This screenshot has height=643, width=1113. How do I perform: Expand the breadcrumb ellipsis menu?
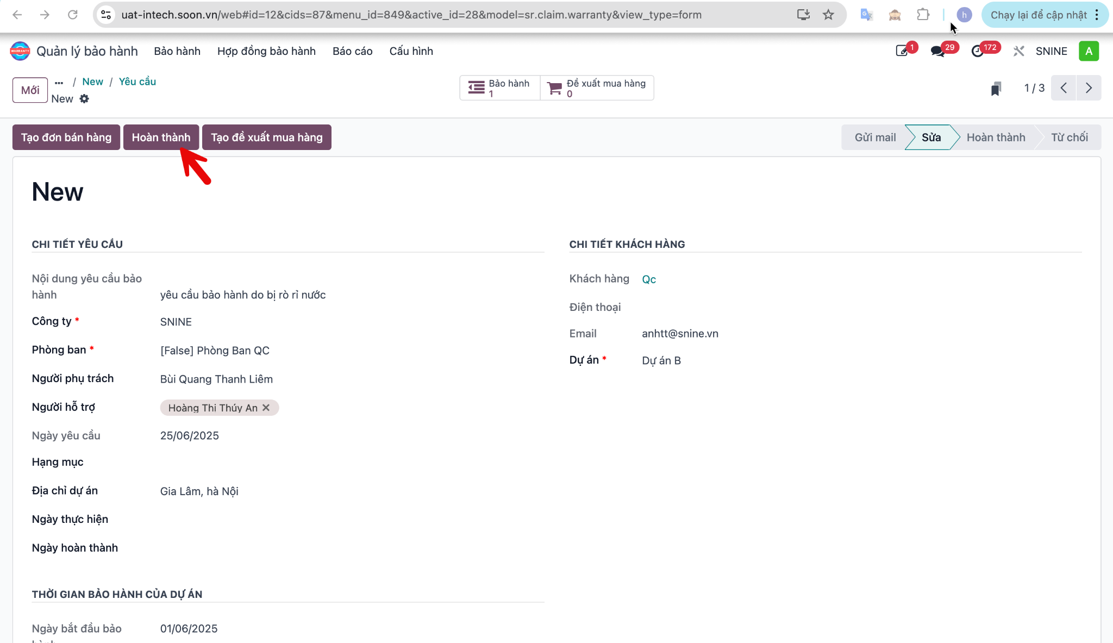pyautogui.click(x=59, y=82)
